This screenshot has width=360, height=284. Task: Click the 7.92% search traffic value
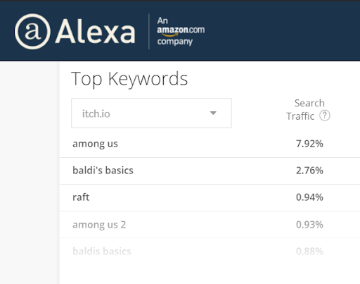pyautogui.click(x=309, y=144)
